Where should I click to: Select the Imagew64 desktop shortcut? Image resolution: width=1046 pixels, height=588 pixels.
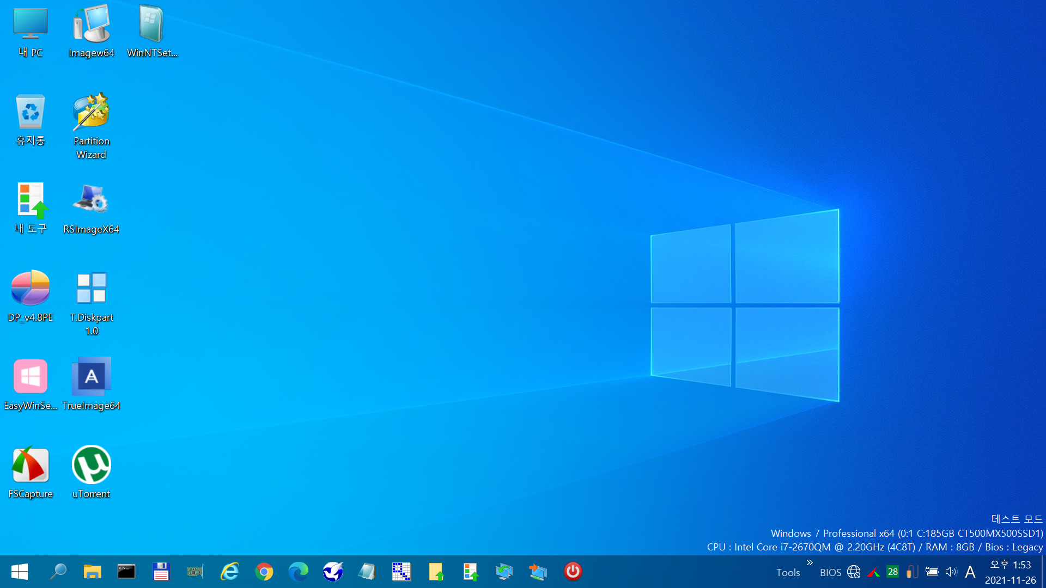coord(92,32)
